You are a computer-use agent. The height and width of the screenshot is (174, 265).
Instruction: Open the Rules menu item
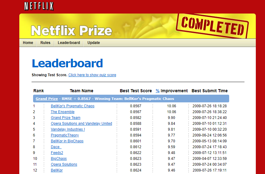coord(45,43)
